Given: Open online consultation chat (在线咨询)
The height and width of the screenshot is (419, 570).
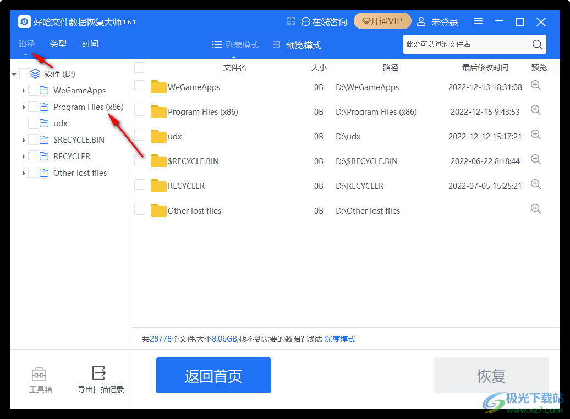Looking at the screenshot, I should click(x=324, y=22).
